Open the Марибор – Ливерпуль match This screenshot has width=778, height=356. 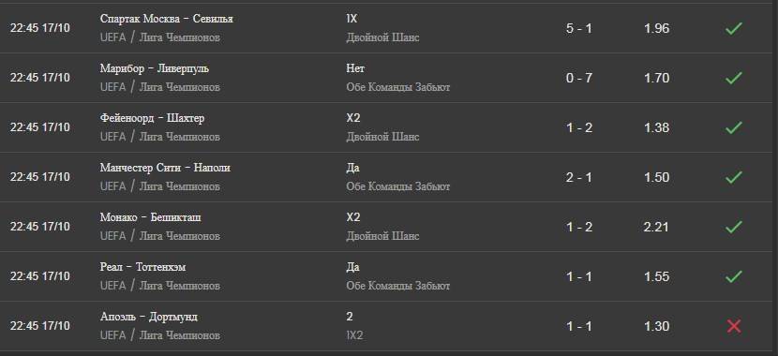[x=155, y=68]
